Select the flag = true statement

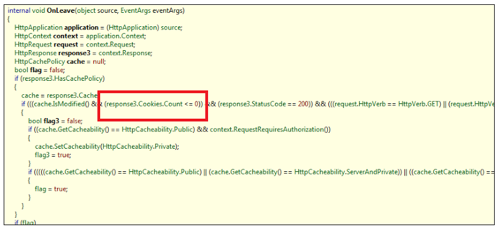point(52,189)
